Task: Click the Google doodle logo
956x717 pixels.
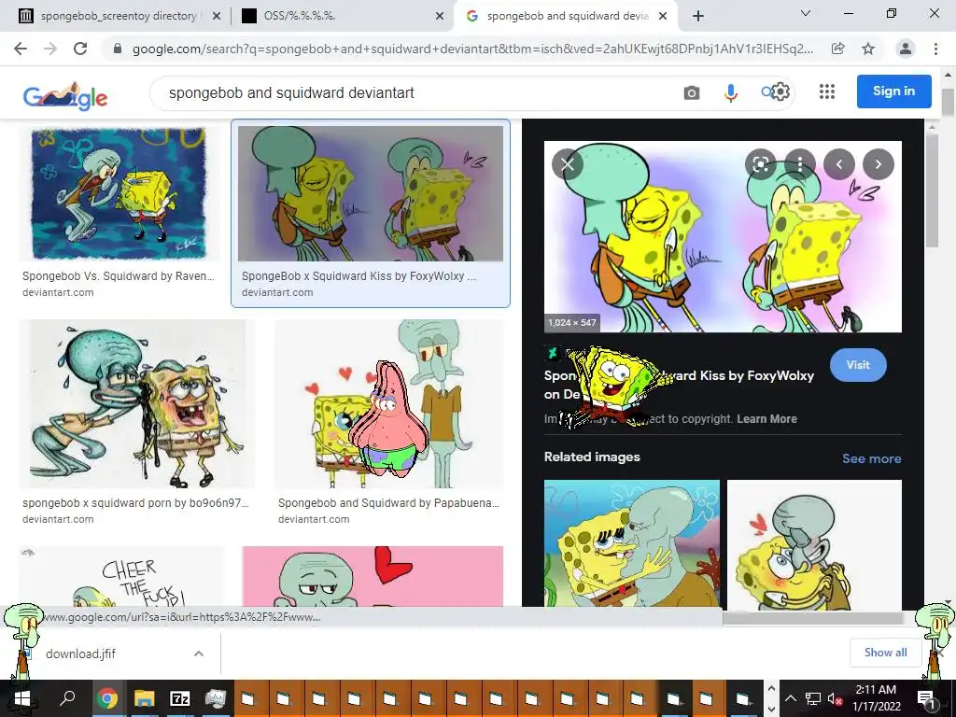Action: [x=65, y=96]
